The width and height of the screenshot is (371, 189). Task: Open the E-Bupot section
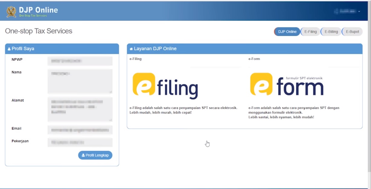point(352,31)
